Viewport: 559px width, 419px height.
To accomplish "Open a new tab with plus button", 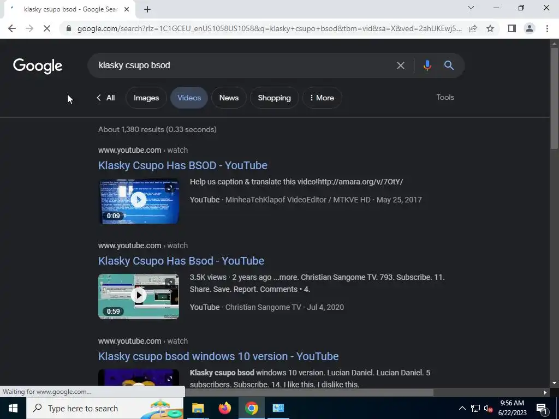I will 147,9.
